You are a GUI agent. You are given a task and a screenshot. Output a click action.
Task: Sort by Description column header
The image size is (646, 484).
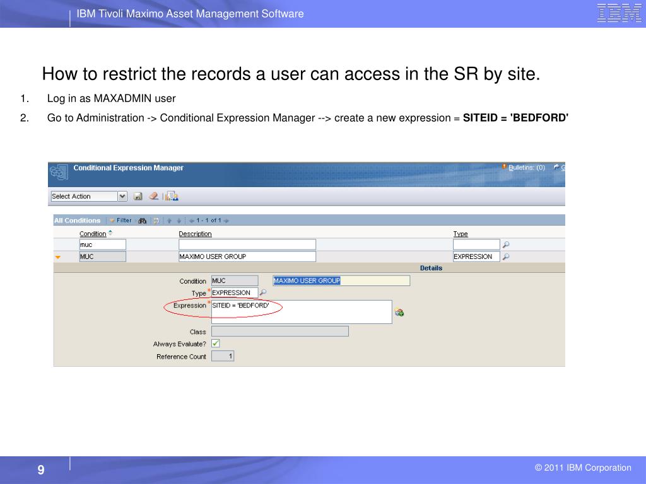click(196, 234)
